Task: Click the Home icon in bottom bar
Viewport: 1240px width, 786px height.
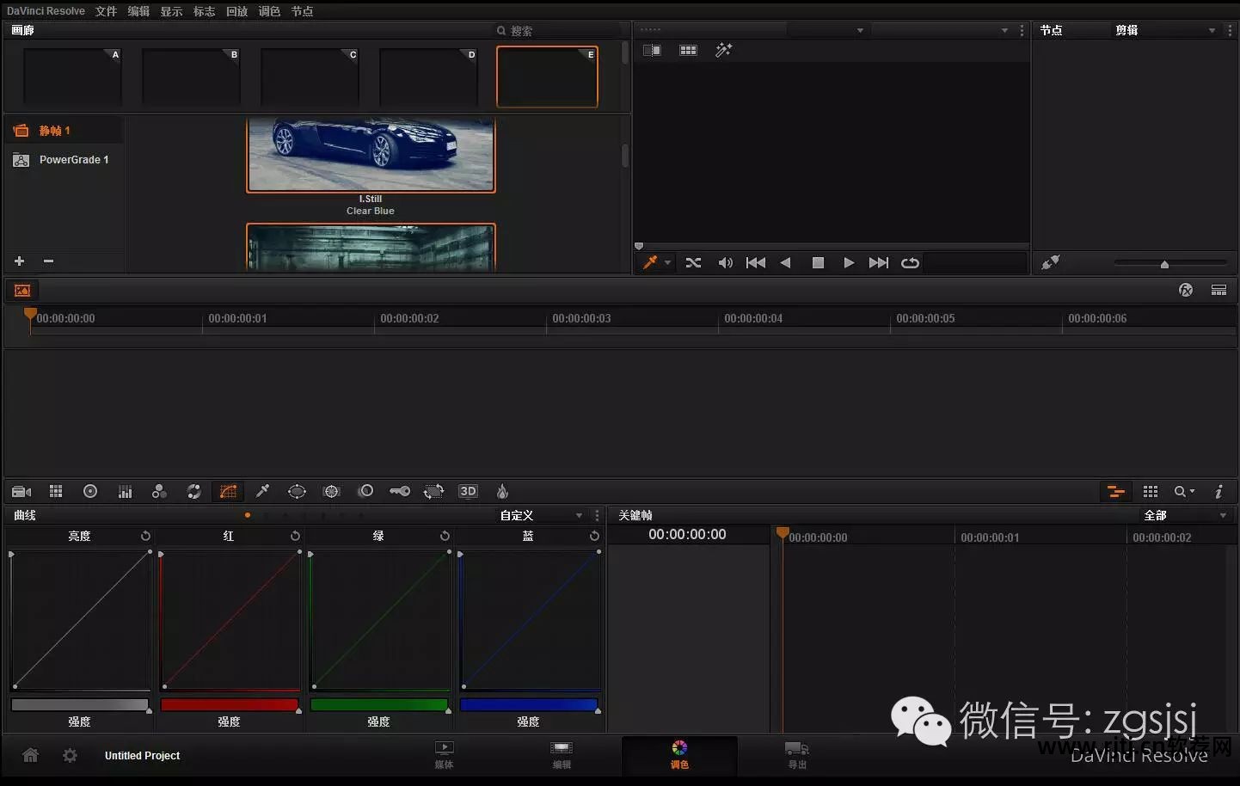Action: coord(30,755)
